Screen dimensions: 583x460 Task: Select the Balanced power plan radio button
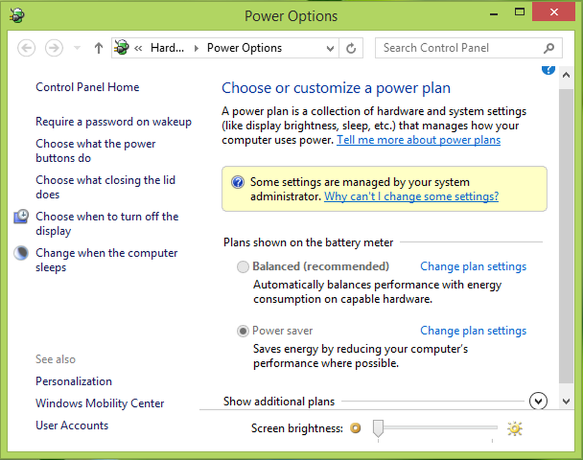pyautogui.click(x=243, y=266)
